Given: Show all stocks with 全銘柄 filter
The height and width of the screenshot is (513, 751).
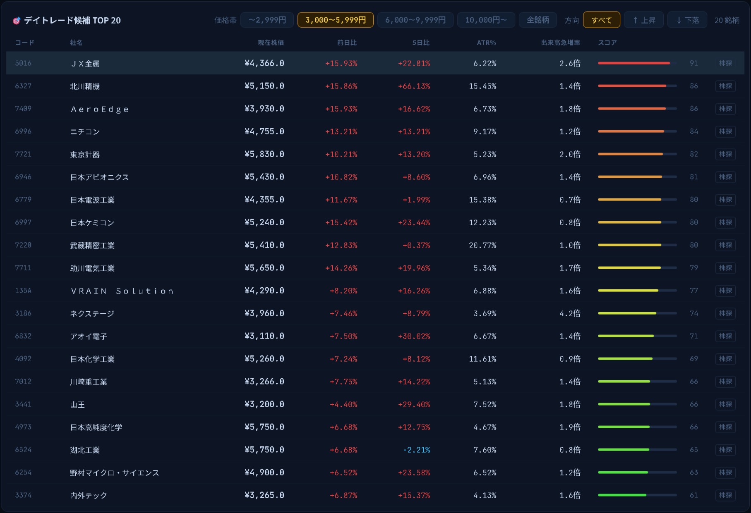Looking at the screenshot, I should click(538, 20).
